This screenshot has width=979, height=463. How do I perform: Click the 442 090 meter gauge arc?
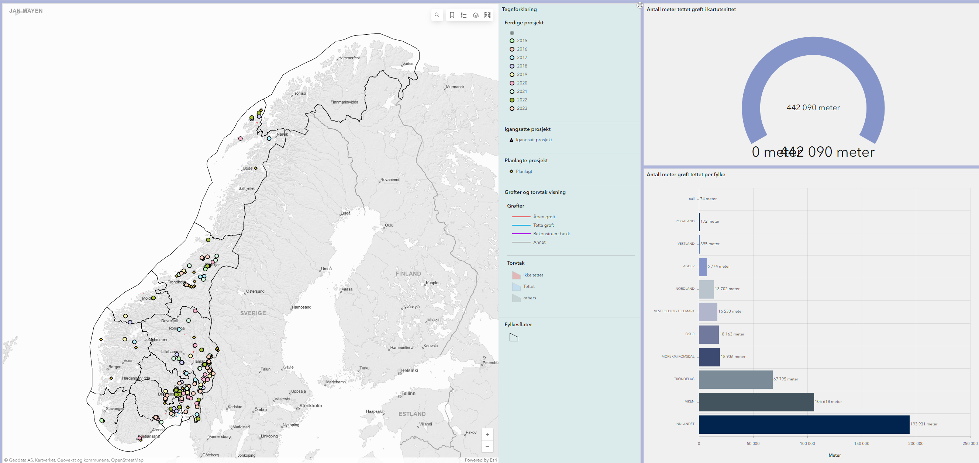pos(813,47)
